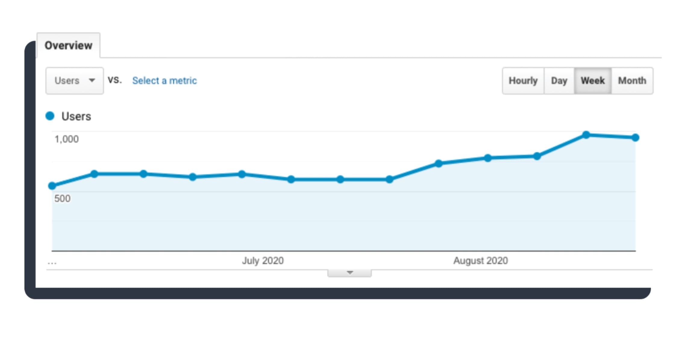Click the blue Users legend dot

pyautogui.click(x=50, y=116)
